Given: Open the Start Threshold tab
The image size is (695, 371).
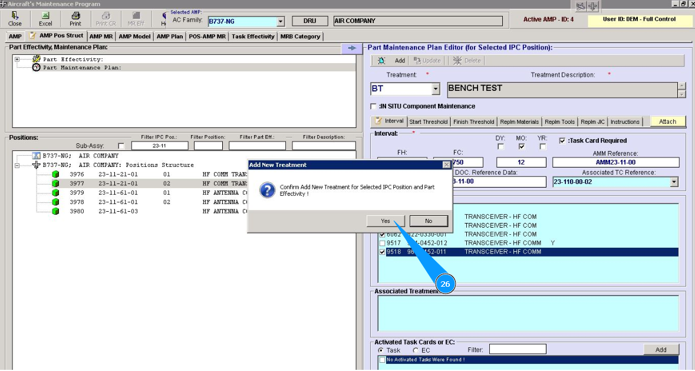Looking at the screenshot, I should point(428,122).
